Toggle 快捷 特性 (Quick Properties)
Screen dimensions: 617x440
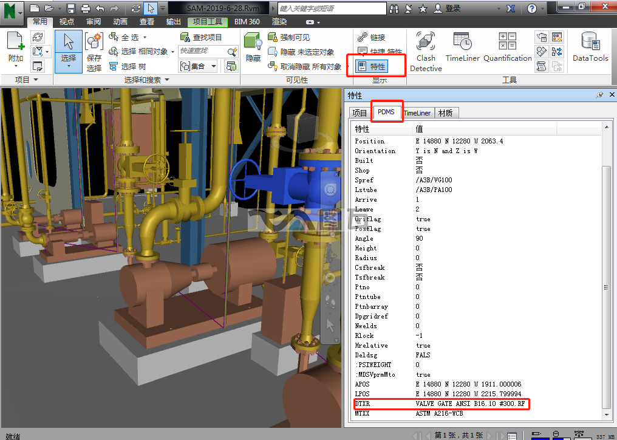(x=380, y=51)
